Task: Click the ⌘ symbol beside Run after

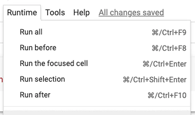Action: tap(151, 95)
